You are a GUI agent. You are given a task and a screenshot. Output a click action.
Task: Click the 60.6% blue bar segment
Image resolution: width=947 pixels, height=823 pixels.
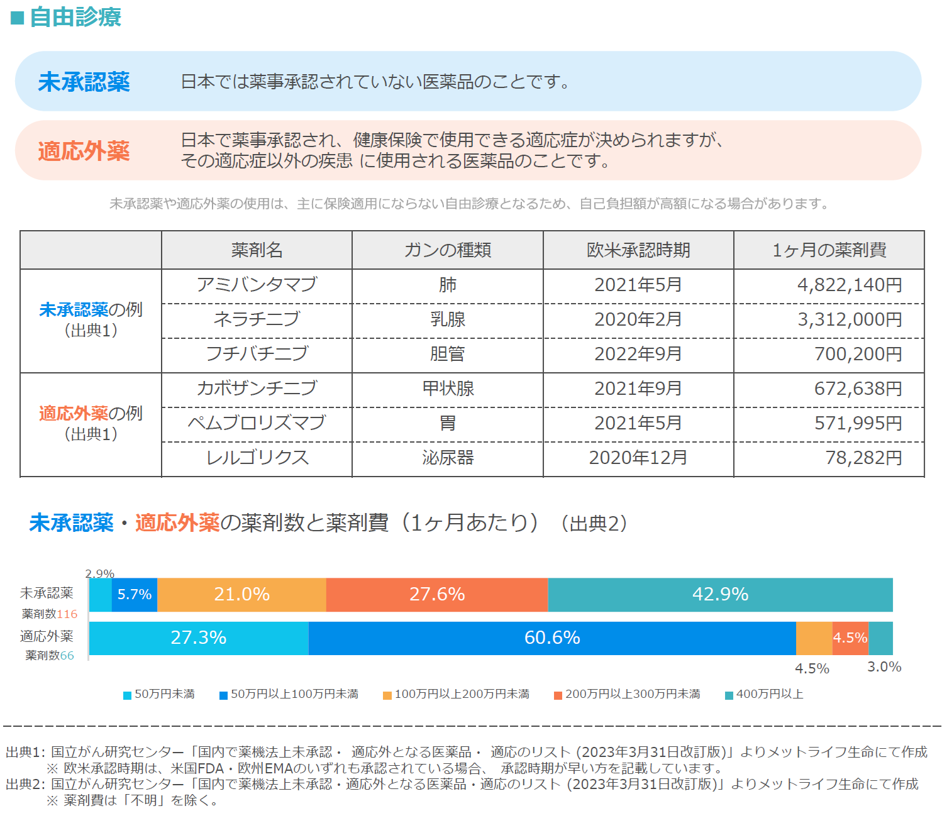(x=552, y=638)
